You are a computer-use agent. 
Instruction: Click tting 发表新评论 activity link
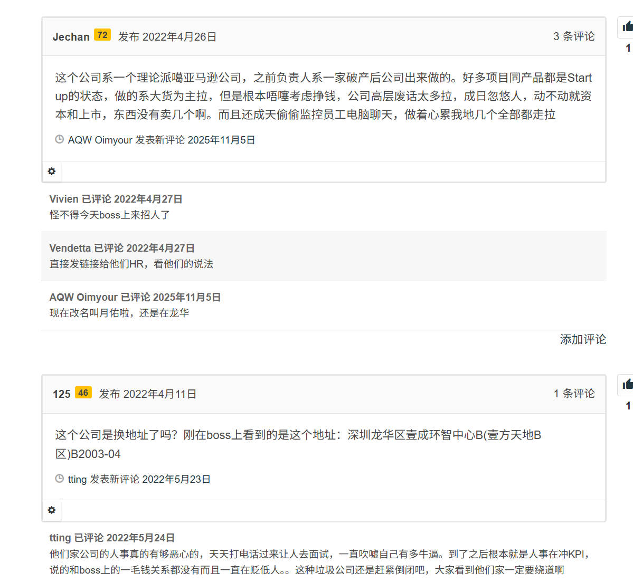point(139,479)
